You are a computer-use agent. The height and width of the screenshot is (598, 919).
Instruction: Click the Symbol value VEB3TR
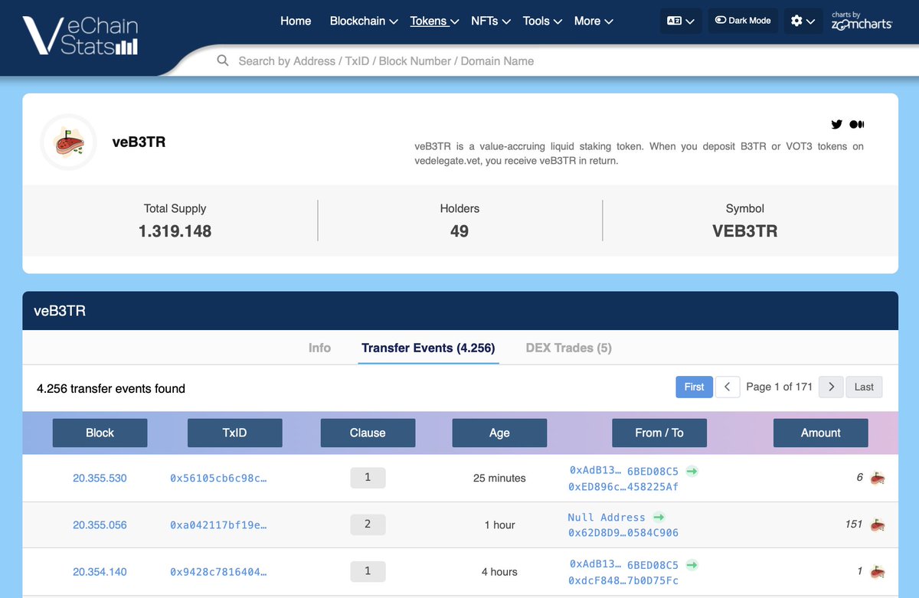click(745, 231)
